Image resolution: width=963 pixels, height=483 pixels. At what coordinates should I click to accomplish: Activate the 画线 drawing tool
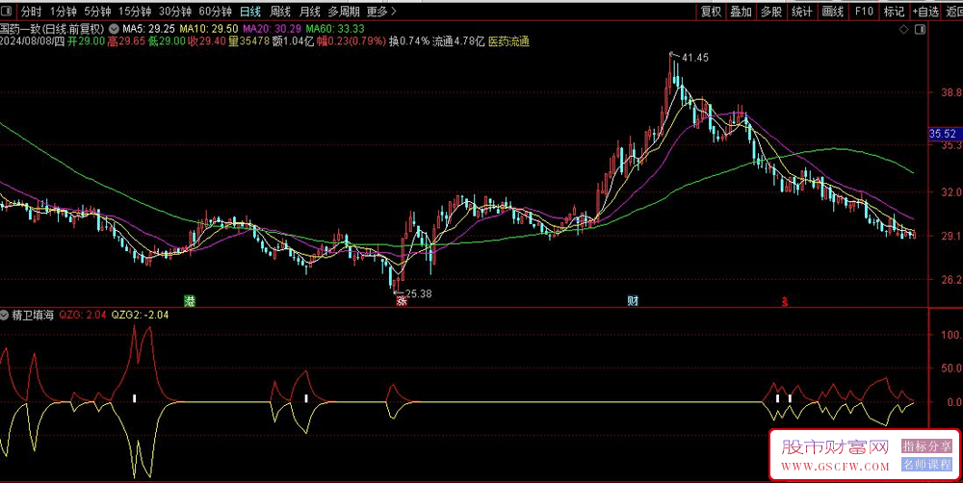833,11
